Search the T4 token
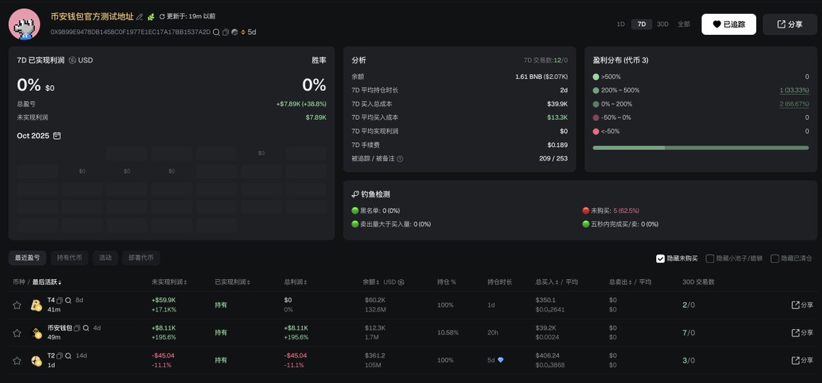This screenshot has height=383, width=822. point(68,300)
